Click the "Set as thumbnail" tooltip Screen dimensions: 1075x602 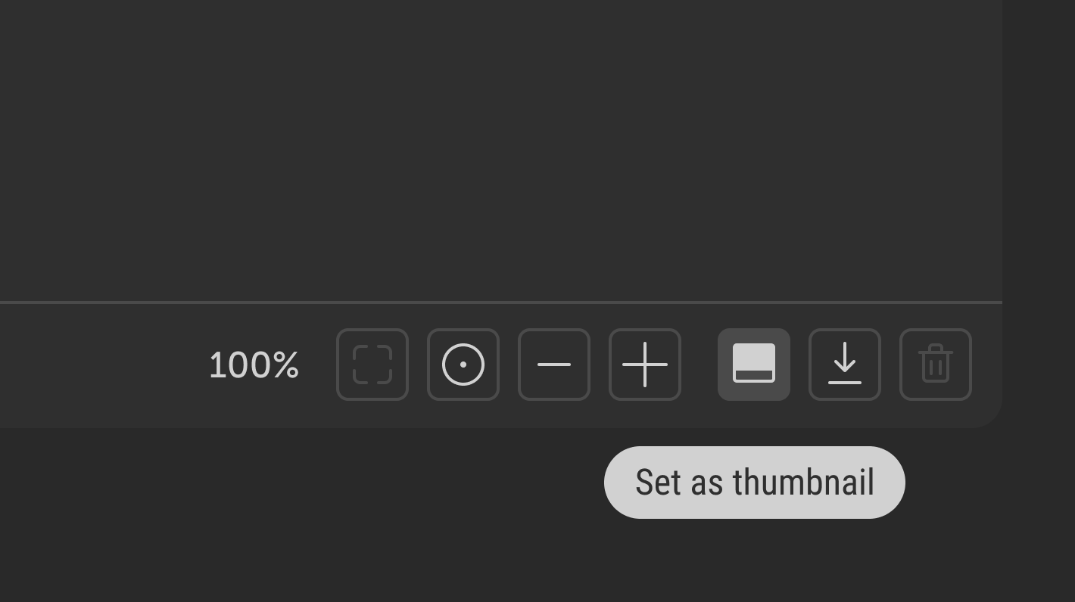click(x=754, y=483)
